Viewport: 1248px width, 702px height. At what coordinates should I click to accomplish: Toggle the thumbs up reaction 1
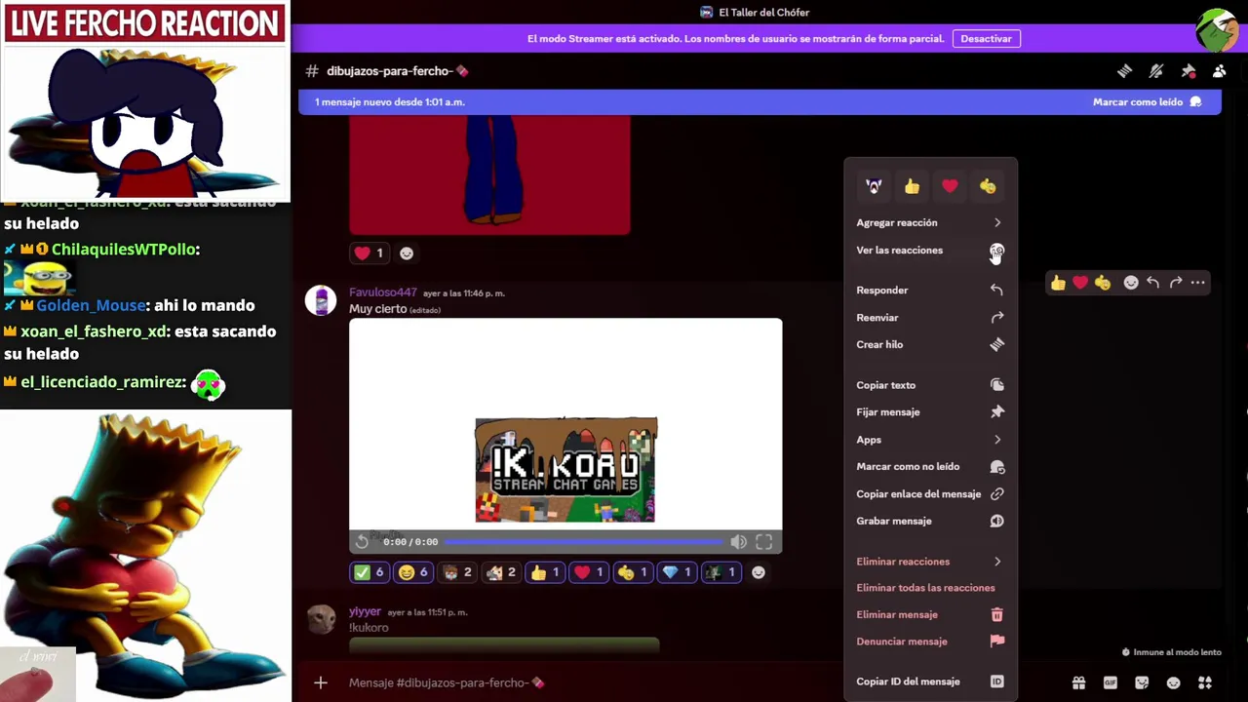545,572
